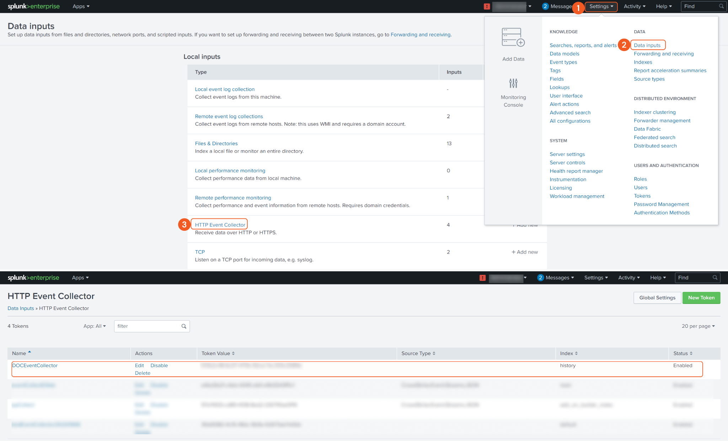This screenshot has height=441, width=728.
Task: Click the search icon in lower Find box
Action: [x=715, y=278]
